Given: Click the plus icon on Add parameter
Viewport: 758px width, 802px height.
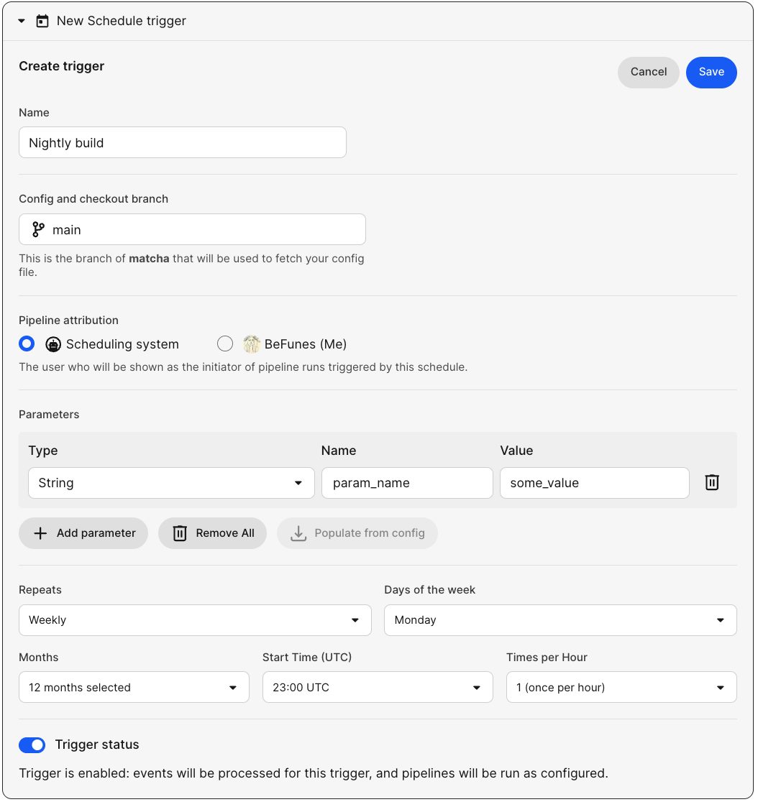Looking at the screenshot, I should pos(41,533).
